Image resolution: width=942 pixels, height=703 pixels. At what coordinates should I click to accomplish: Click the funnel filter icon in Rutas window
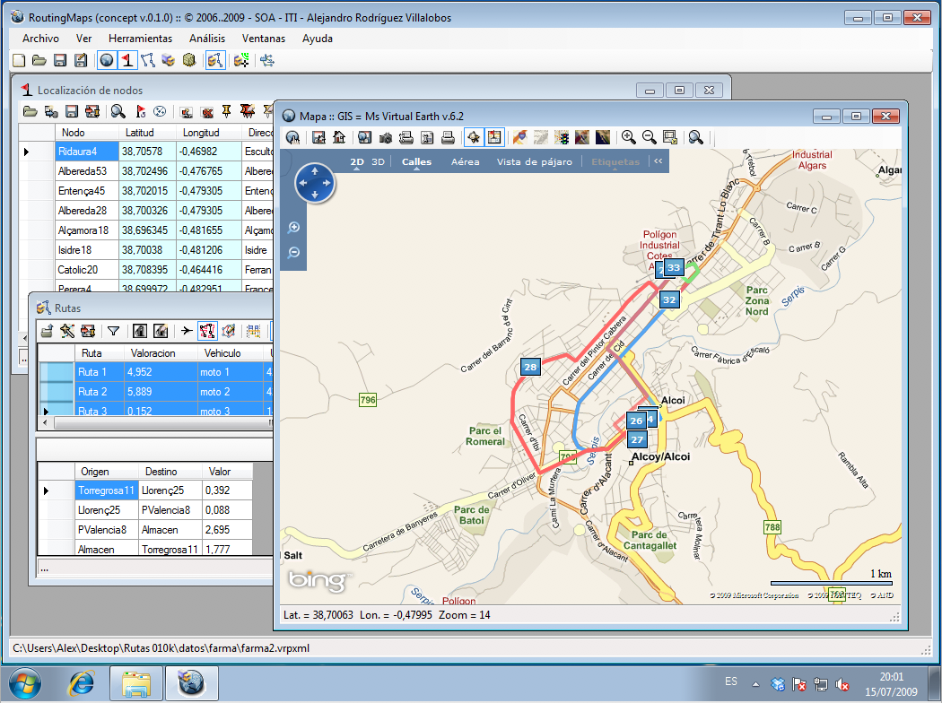(x=112, y=330)
